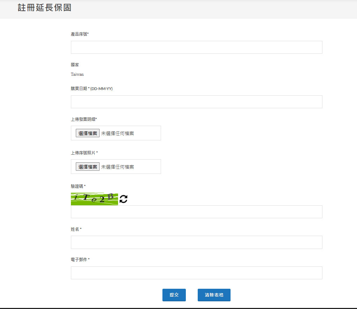Focus the 電子郵件 email input field
357x309 pixels.
(196, 273)
